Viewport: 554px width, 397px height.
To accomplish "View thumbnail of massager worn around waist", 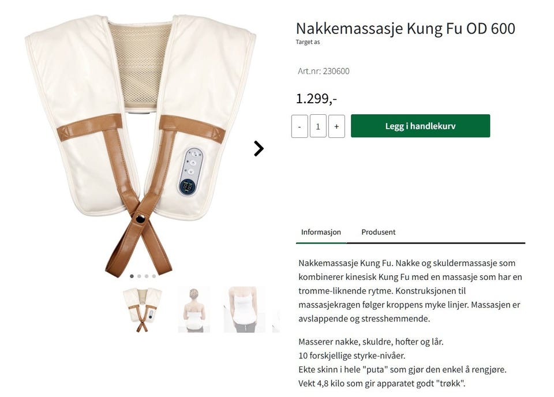I will [x=244, y=310].
